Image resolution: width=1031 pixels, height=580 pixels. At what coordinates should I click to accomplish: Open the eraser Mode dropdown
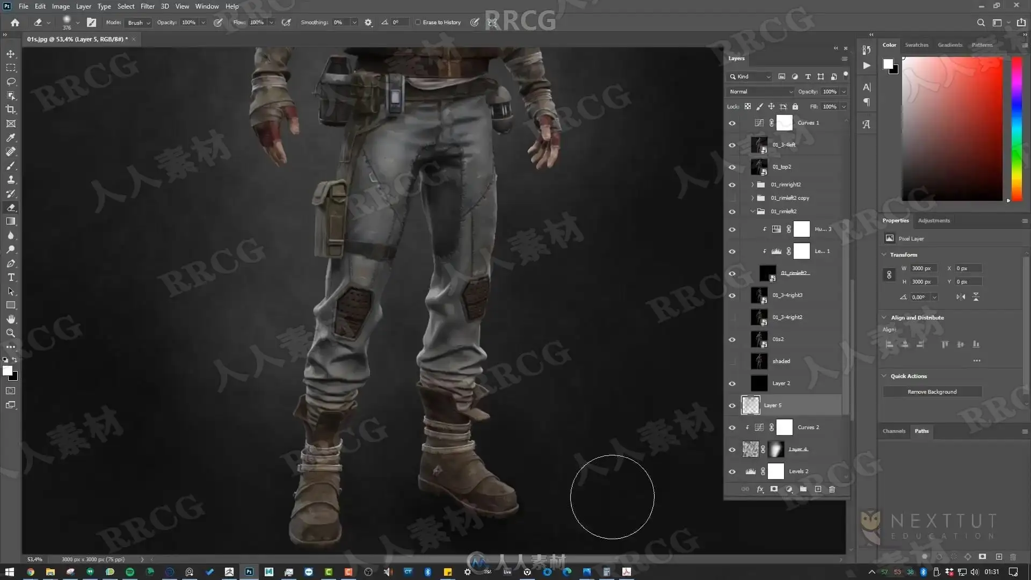point(139,23)
